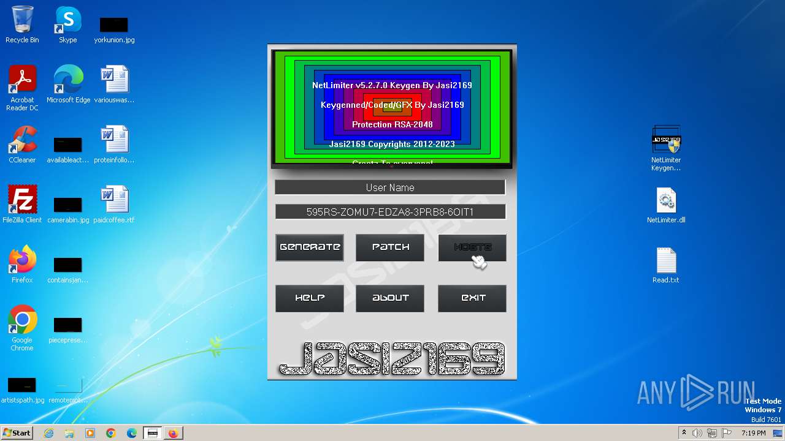
Task: Open CCleaner desktop shortcut
Action: [22, 145]
